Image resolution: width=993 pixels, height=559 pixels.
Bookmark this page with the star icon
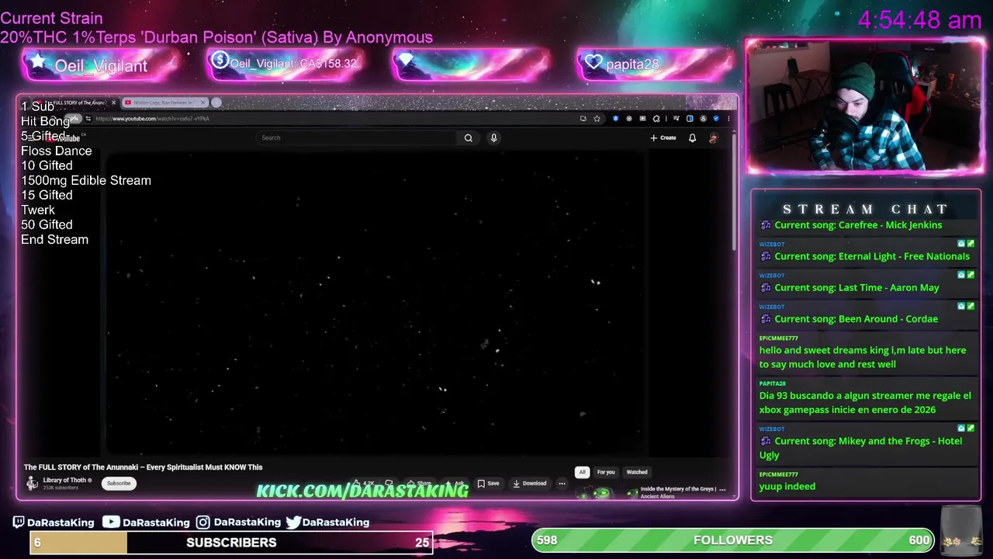coord(597,119)
